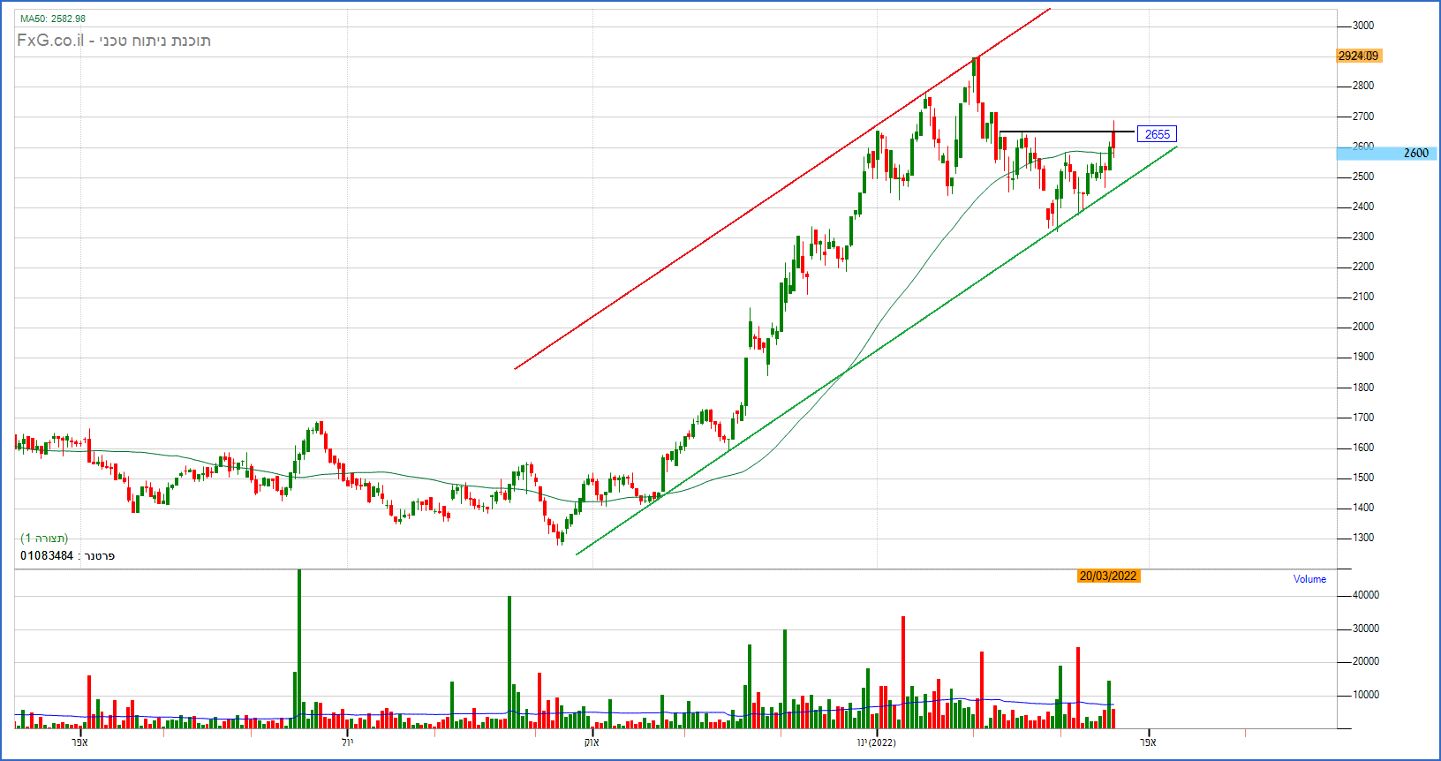Click the 10000 volume axis label
Screen dimensions: 1441x761
(1366, 695)
